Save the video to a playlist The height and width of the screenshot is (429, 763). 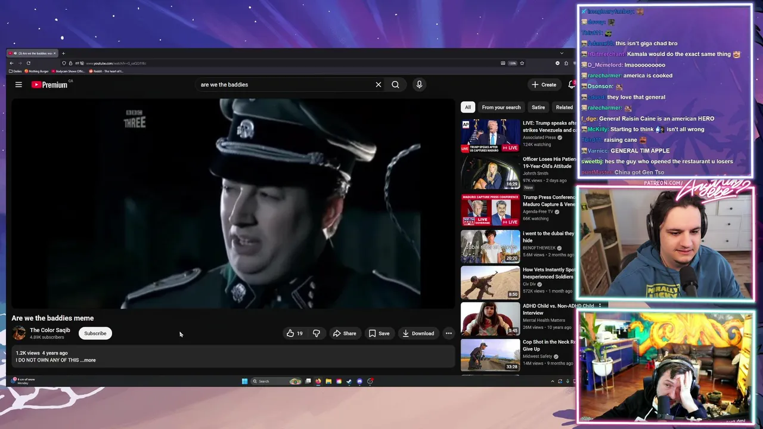click(379, 334)
